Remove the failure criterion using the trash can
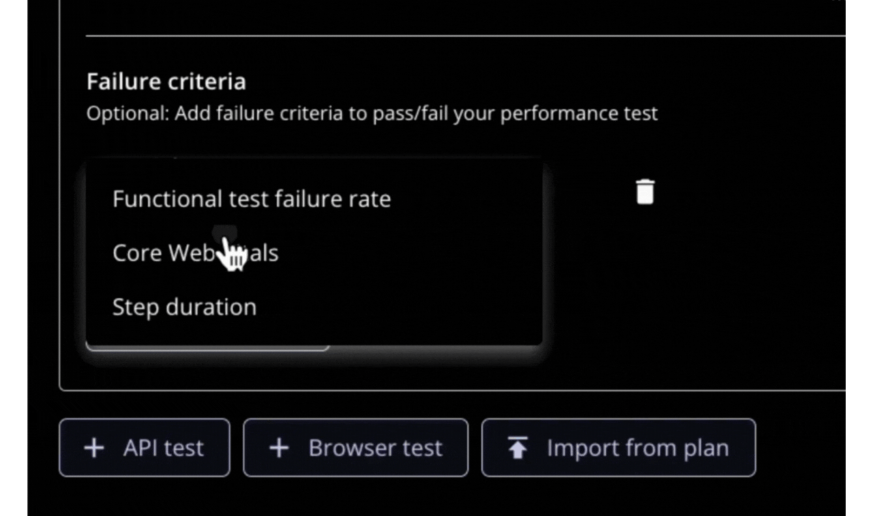 click(644, 192)
